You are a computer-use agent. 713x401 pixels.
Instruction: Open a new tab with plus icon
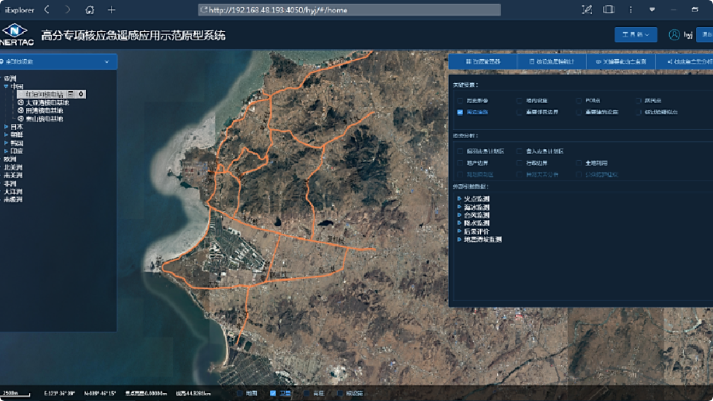[111, 9]
